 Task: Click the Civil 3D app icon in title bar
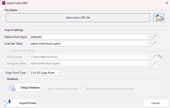point(4,3)
